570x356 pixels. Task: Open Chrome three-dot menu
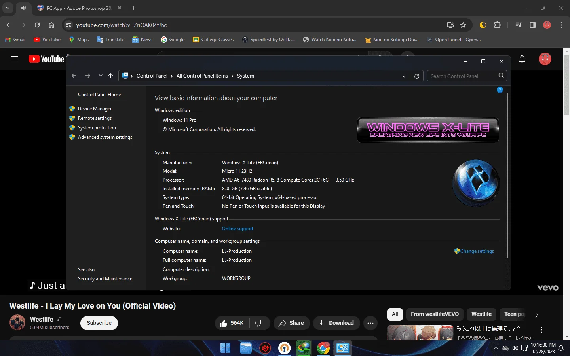(x=561, y=25)
